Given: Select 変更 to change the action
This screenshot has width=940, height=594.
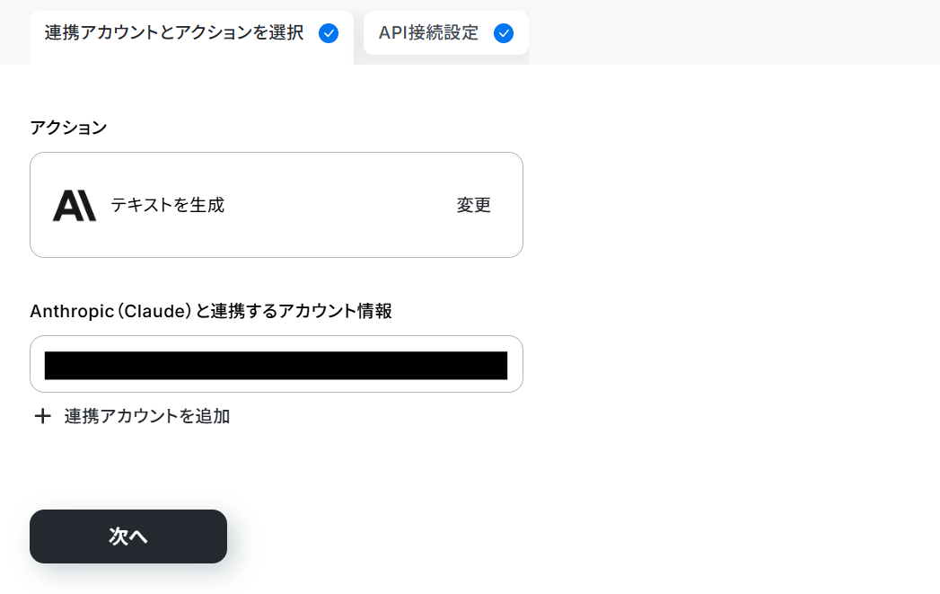Looking at the screenshot, I should click(x=474, y=205).
